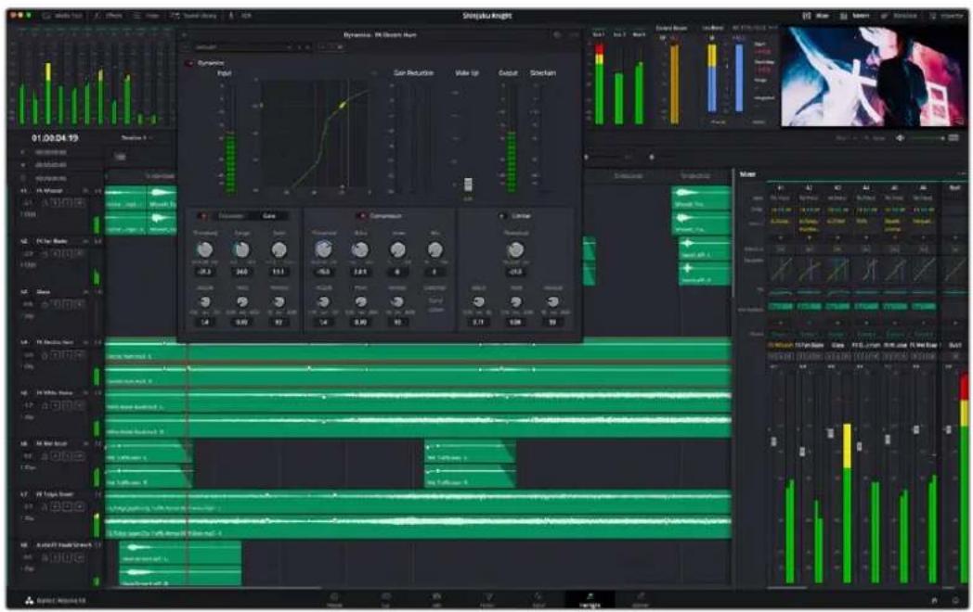Viewport: 973px width, 612px height.
Task: Select Expander mode in Dynamics window
Action: 231,216
